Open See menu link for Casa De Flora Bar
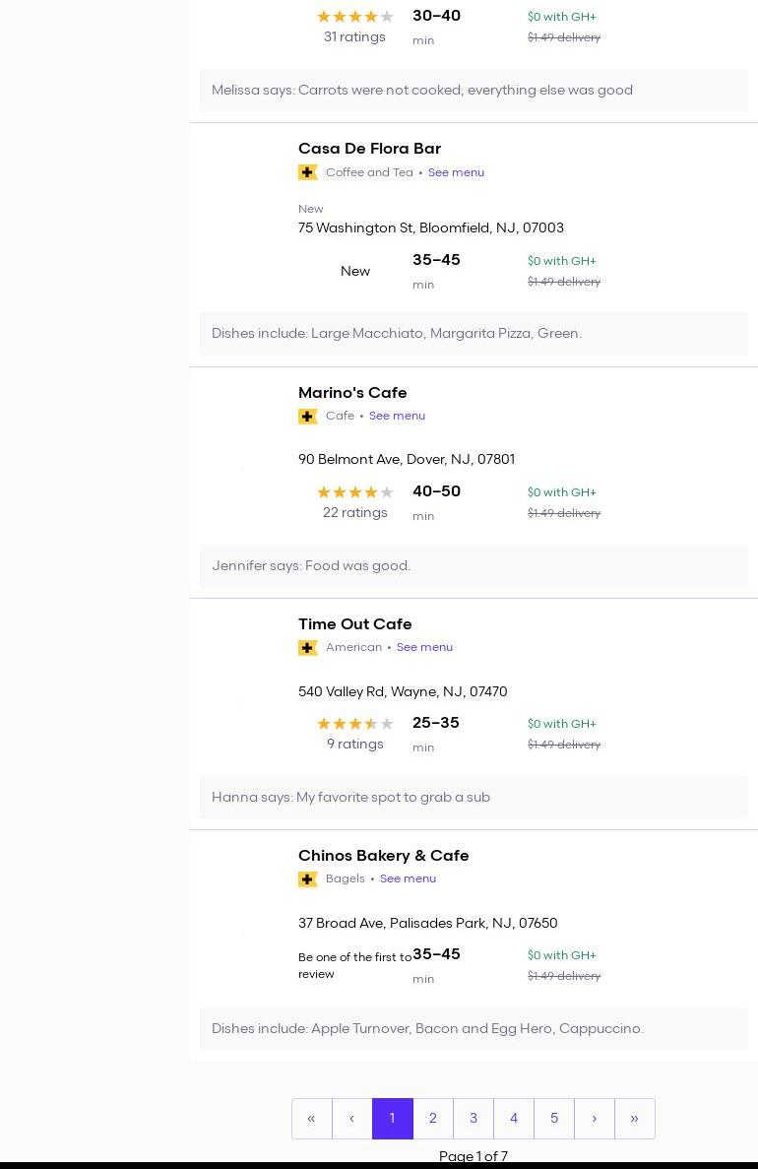 (x=456, y=172)
